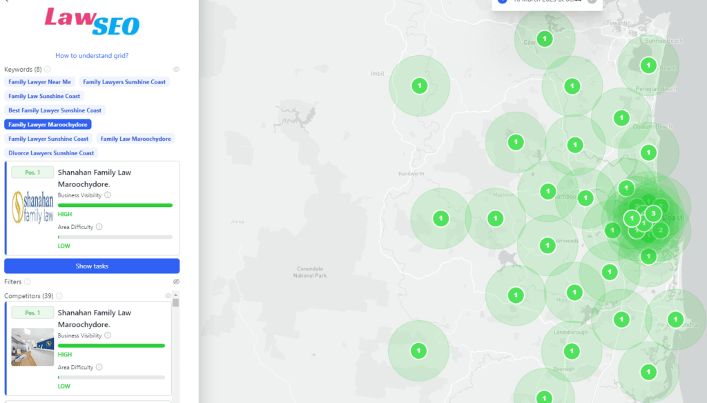Select the Divorce Lawyers Sunshine Coast keyword
Image resolution: width=707 pixels, height=403 pixels.
pyautogui.click(x=51, y=153)
